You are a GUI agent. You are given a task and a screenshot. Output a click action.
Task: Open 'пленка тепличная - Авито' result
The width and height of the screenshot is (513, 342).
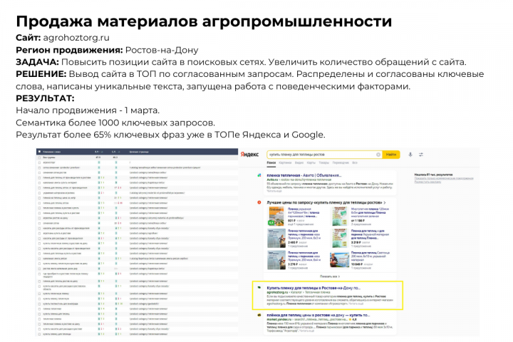[x=304, y=175]
